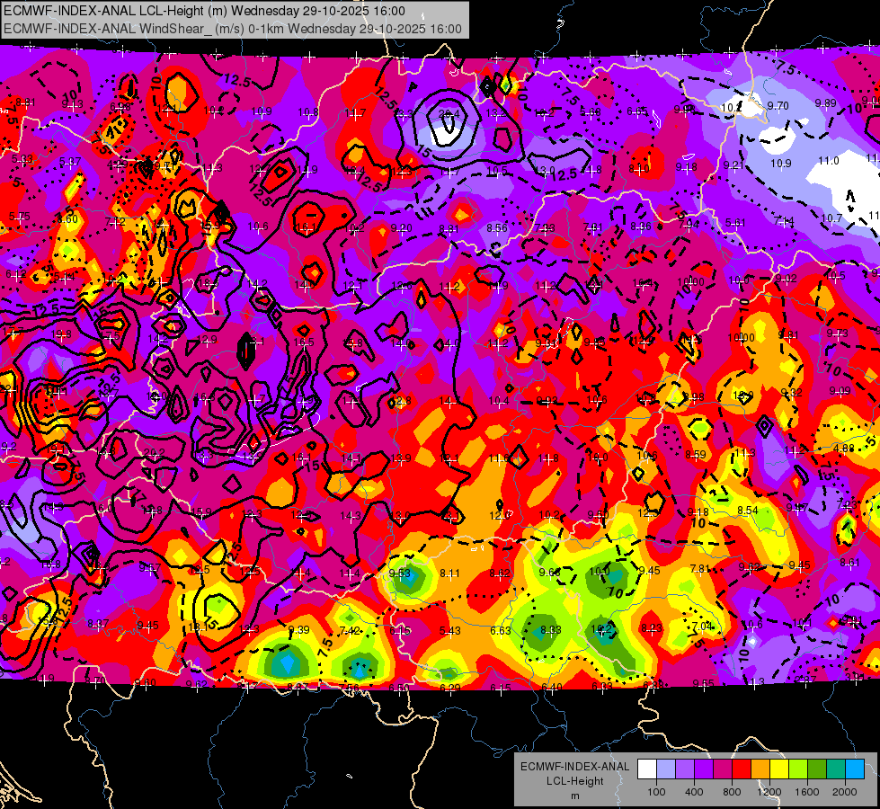Pick the sky blue legend swatch

[854, 769]
